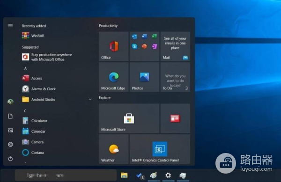Open the Photos tile

[x=144, y=77]
